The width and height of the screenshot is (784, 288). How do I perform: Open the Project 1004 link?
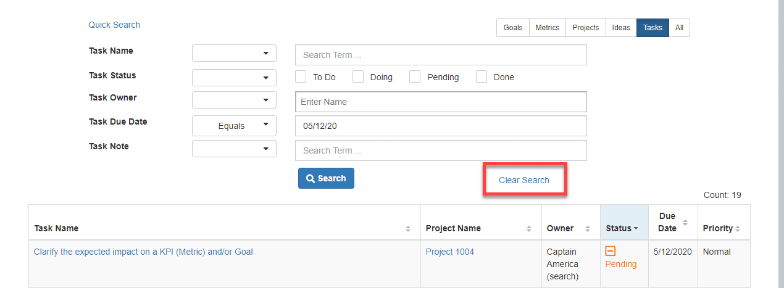[450, 252]
